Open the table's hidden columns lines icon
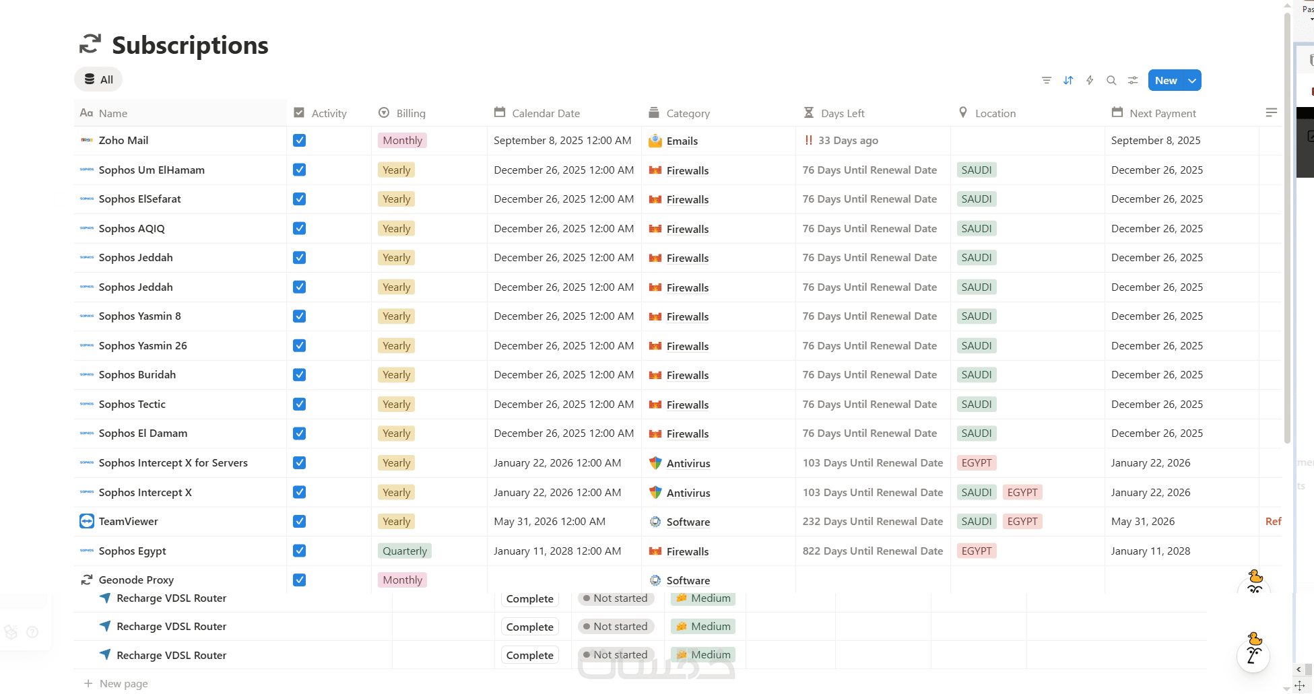Viewport: 1314px width, 694px height. (1272, 112)
